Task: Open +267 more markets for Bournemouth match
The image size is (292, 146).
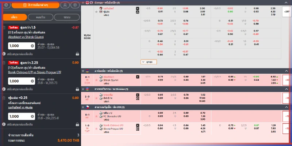Action: pos(287,11)
